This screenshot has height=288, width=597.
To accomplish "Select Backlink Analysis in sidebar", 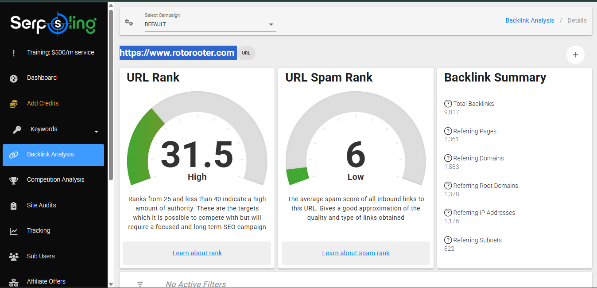I will click(54, 155).
